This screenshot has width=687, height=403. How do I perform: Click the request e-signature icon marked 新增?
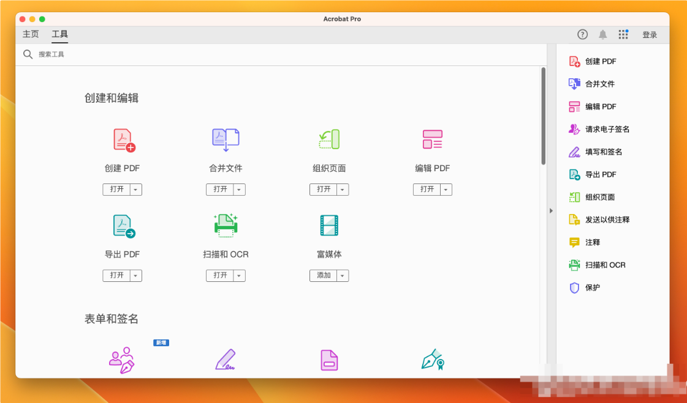point(121,360)
